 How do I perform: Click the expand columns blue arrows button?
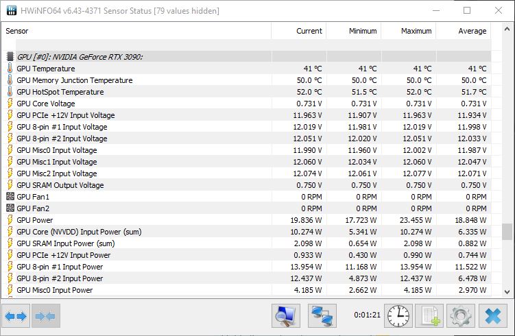(16, 316)
